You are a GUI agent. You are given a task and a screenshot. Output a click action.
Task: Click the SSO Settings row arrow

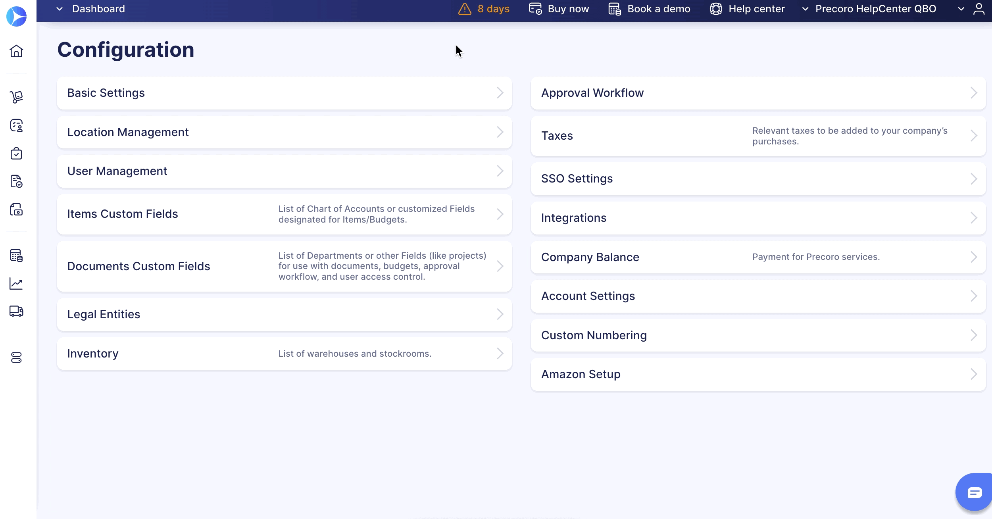[x=974, y=179]
